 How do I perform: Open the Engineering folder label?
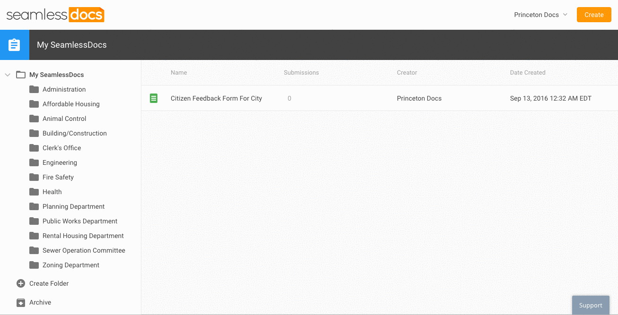[60, 162]
